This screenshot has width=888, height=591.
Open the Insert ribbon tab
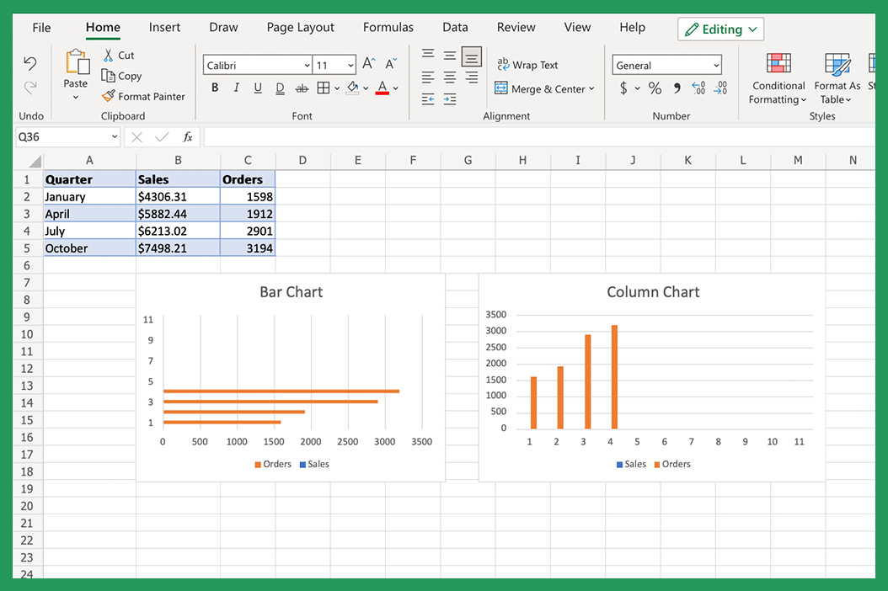[x=164, y=27]
